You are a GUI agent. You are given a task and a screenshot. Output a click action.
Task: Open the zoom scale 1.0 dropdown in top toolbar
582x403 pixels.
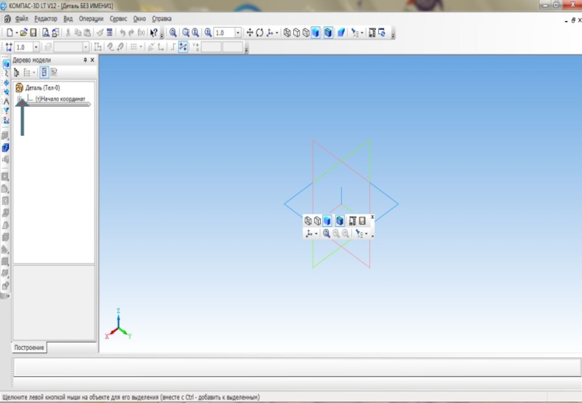click(x=238, y=33)
